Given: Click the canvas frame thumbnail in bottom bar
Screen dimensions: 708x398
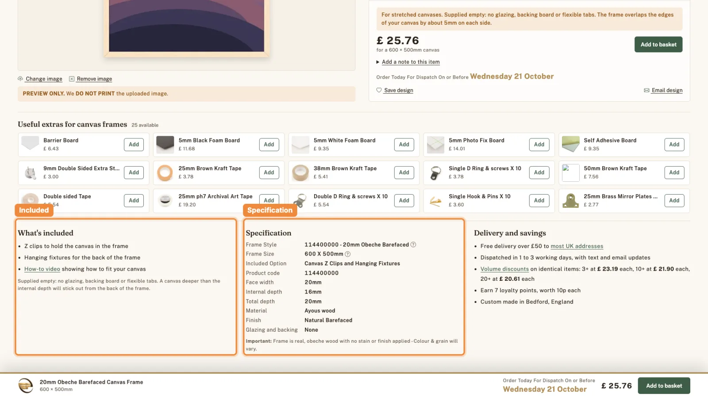Looking at the screenshot, I should (26, 386).
